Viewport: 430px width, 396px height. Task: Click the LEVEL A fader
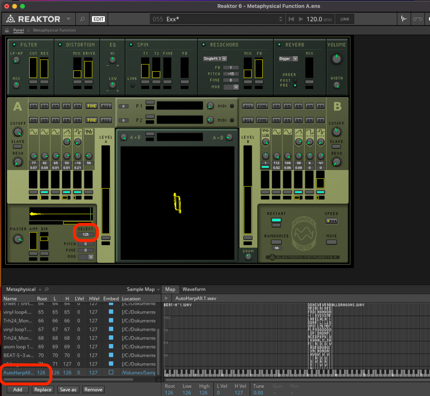[106, 189]
